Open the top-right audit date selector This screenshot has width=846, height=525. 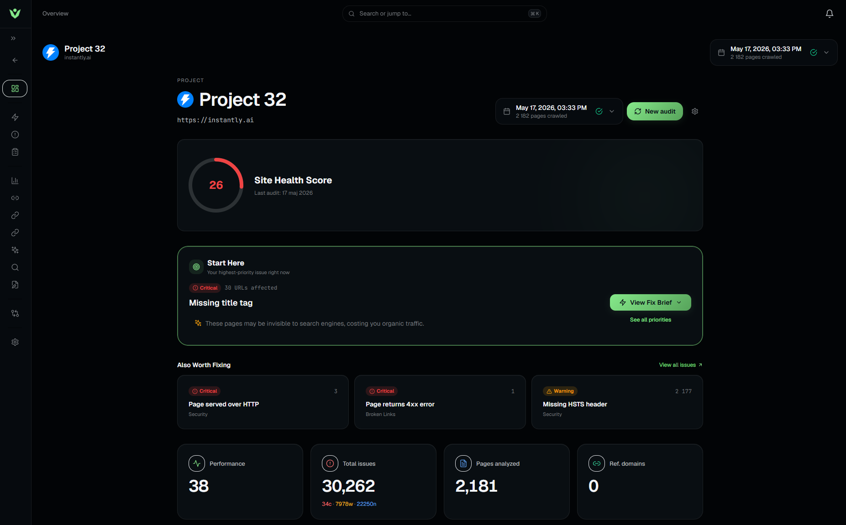point(773,52)
